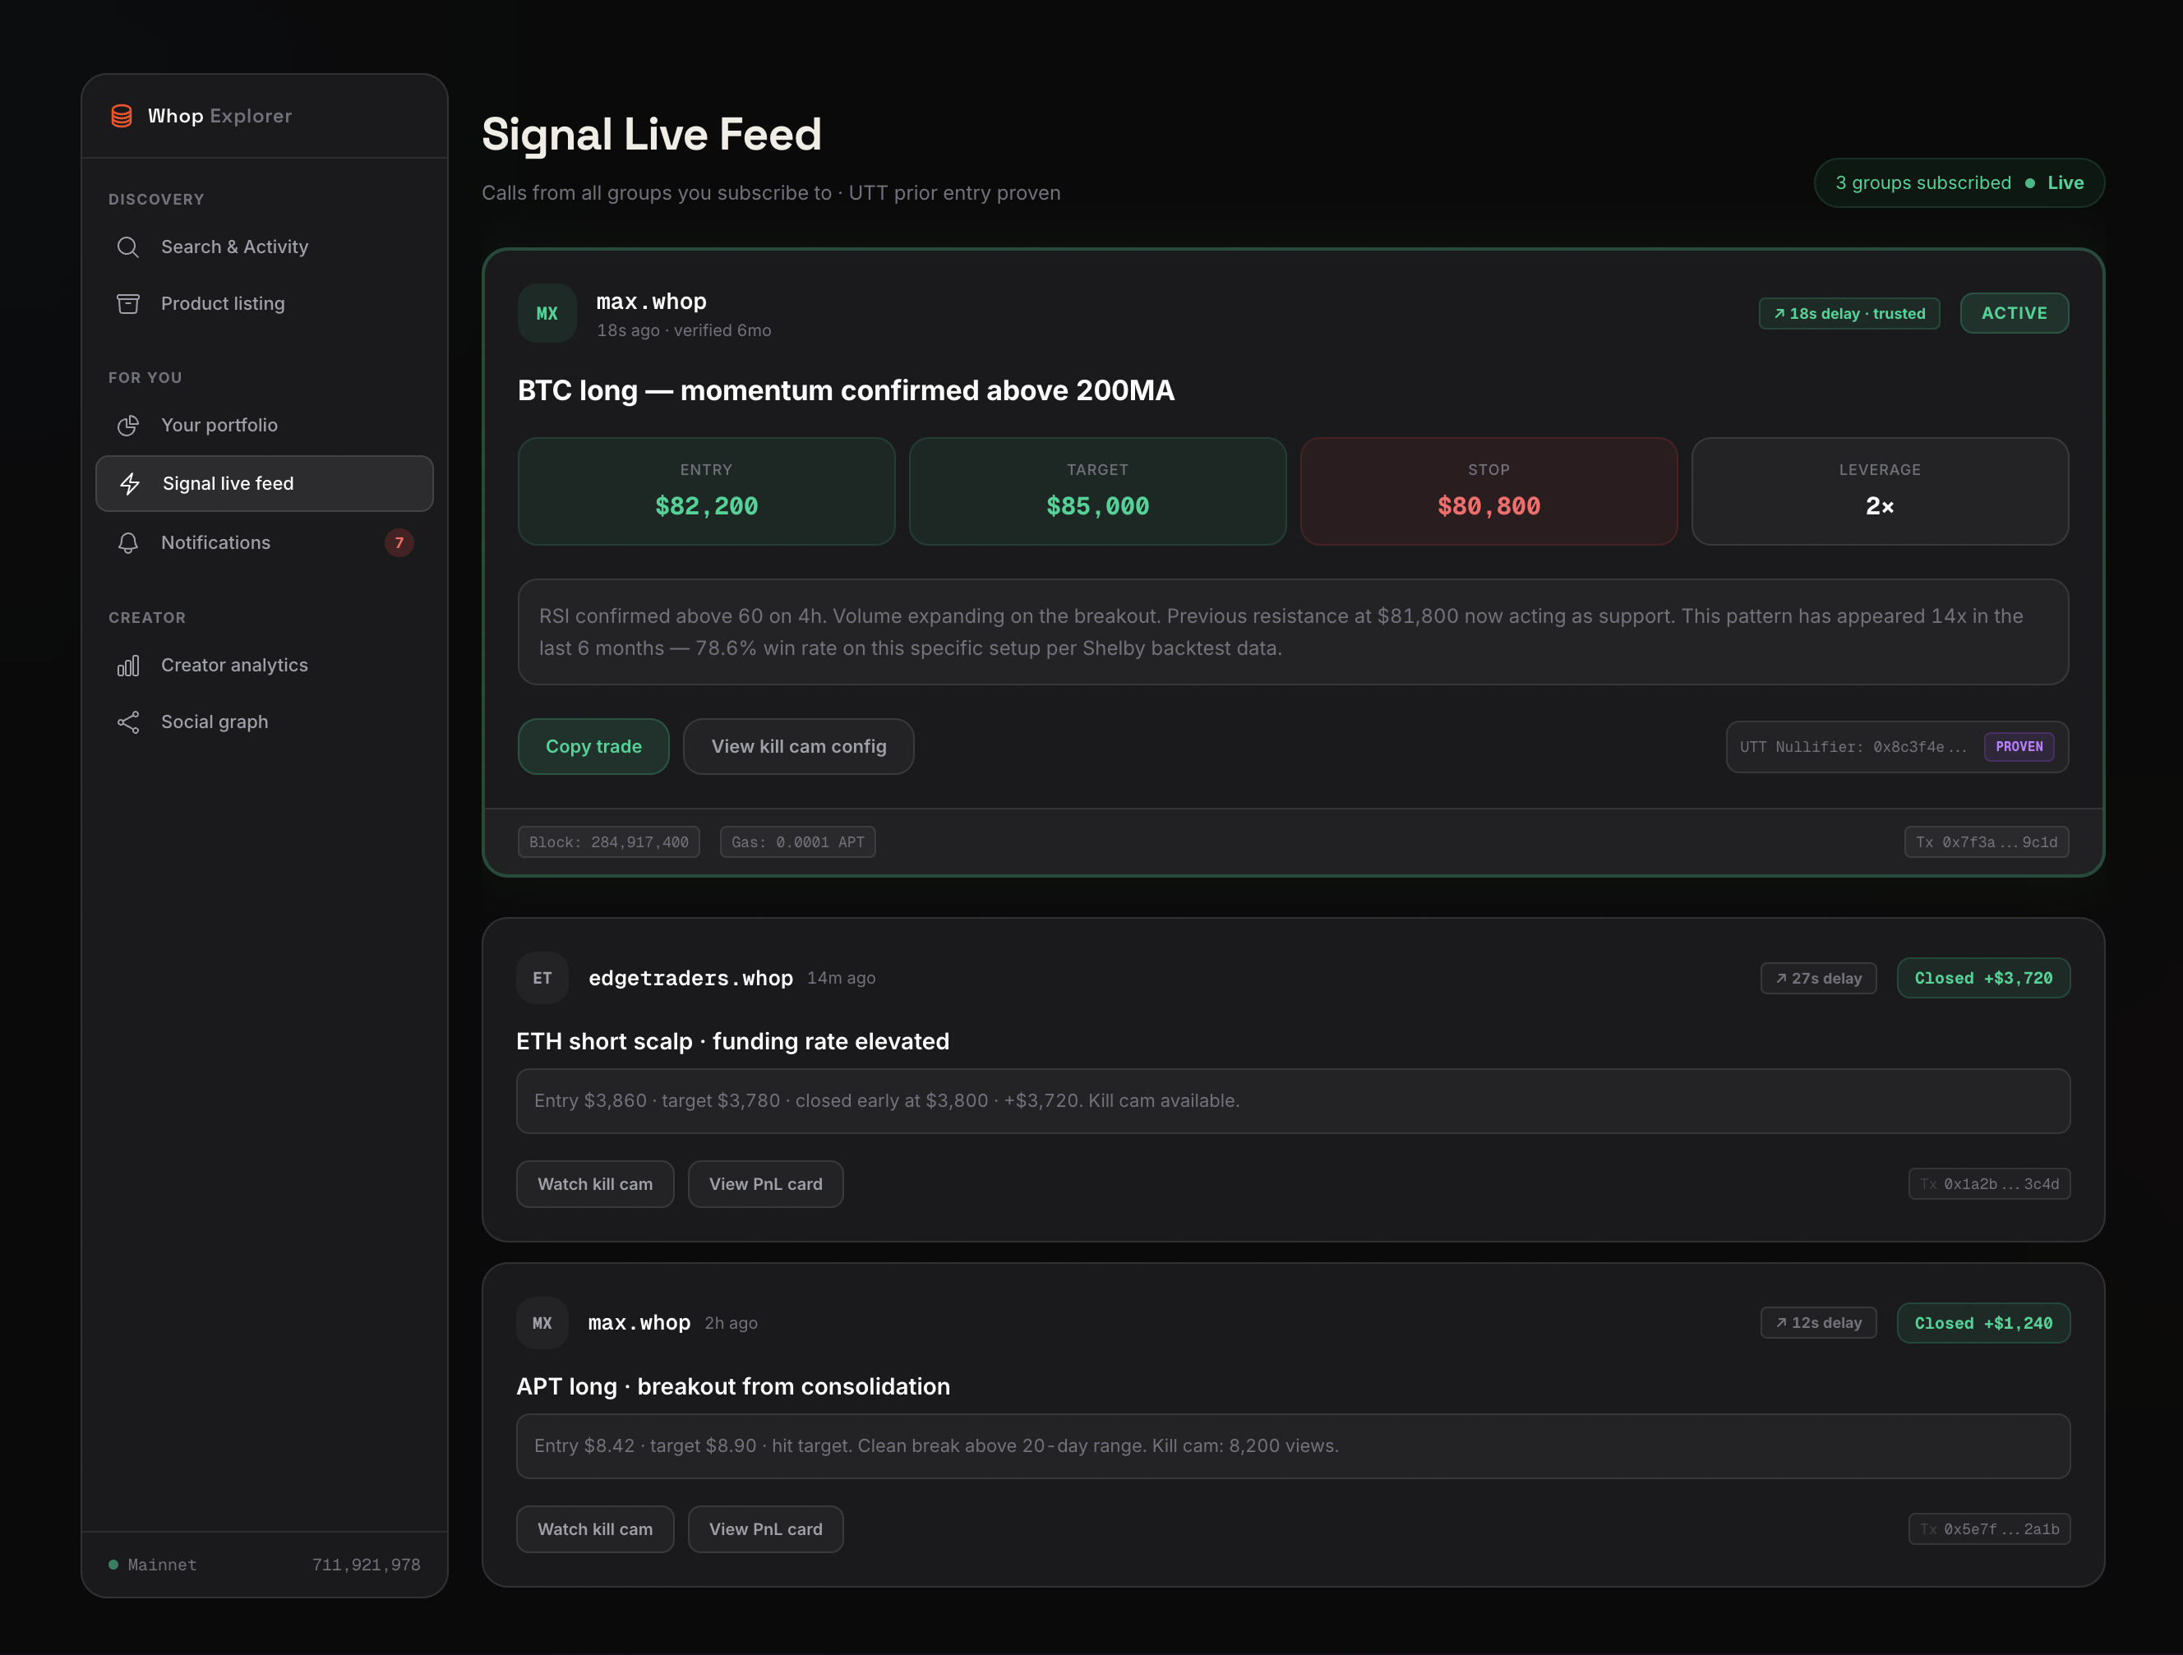Click the 3 groups subscribed Live pill
2183x1655 pixels.
coord(1959,182)
